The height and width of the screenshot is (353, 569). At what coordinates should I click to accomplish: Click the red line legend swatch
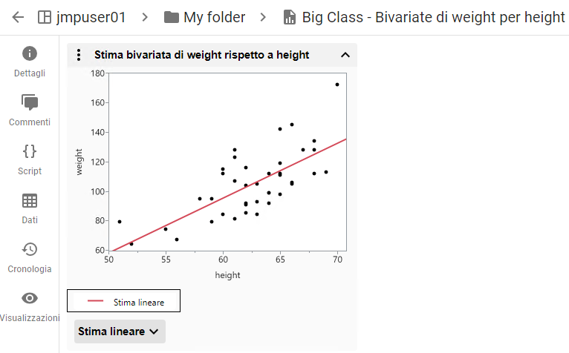click(x=96, y=301)
